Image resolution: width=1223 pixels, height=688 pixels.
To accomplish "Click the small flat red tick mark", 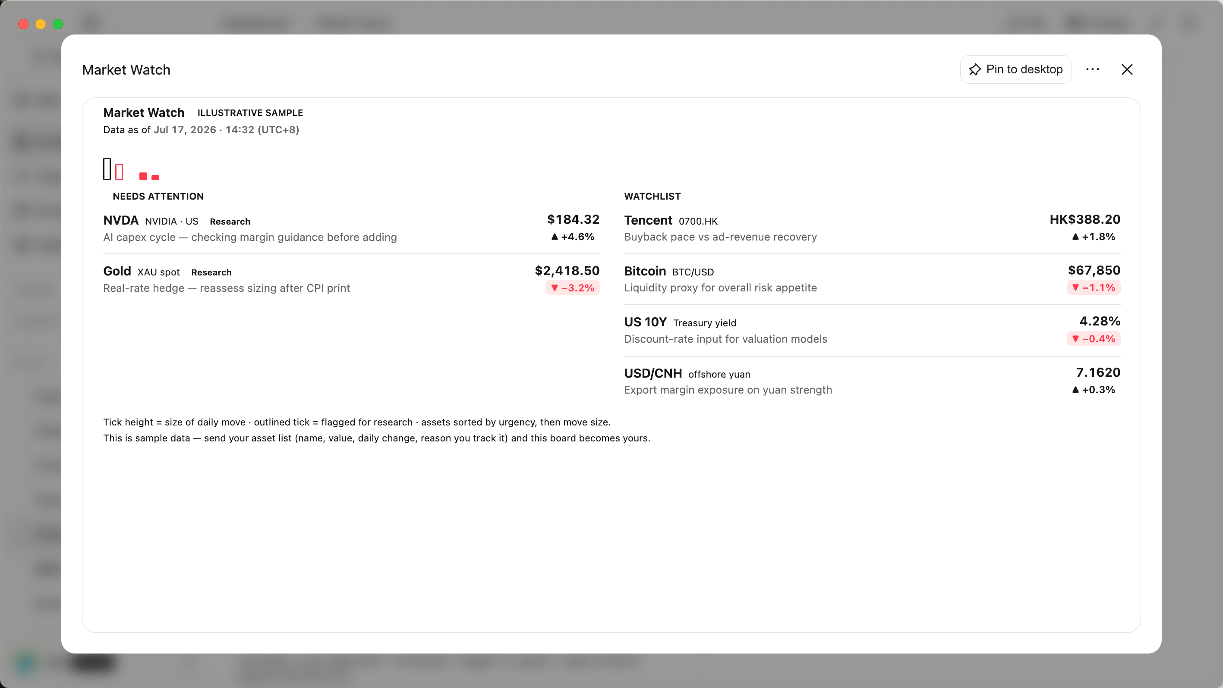I will pyautogui.click(x=155, y=178).
